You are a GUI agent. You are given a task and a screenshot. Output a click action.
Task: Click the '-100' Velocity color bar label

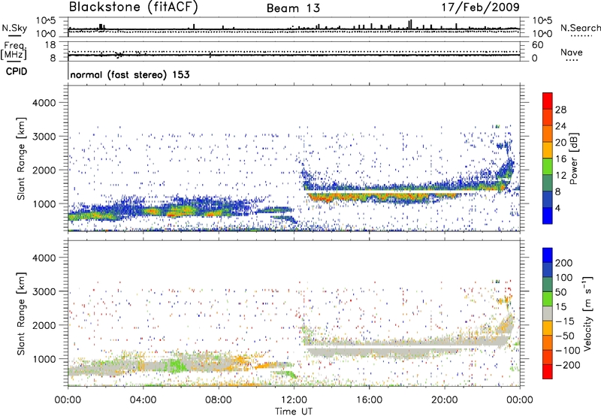pyautogui.click(x=568, y=350)
